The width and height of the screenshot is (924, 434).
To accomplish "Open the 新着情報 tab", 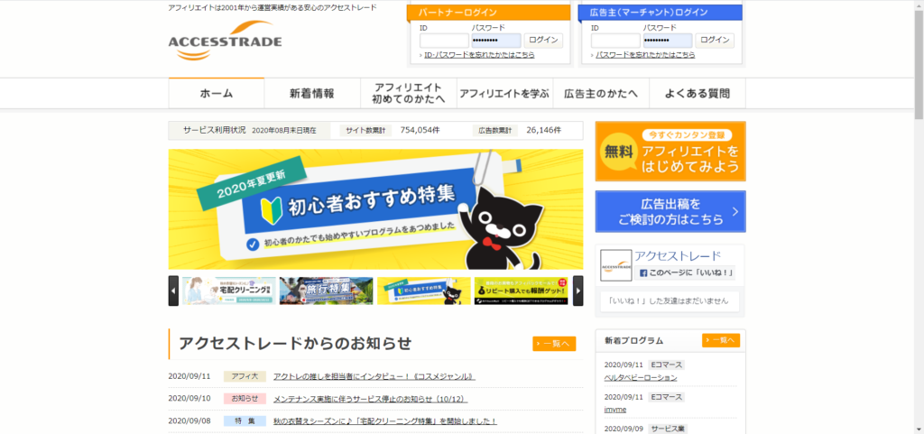I will pyautogui.click(x=312, y=93).
